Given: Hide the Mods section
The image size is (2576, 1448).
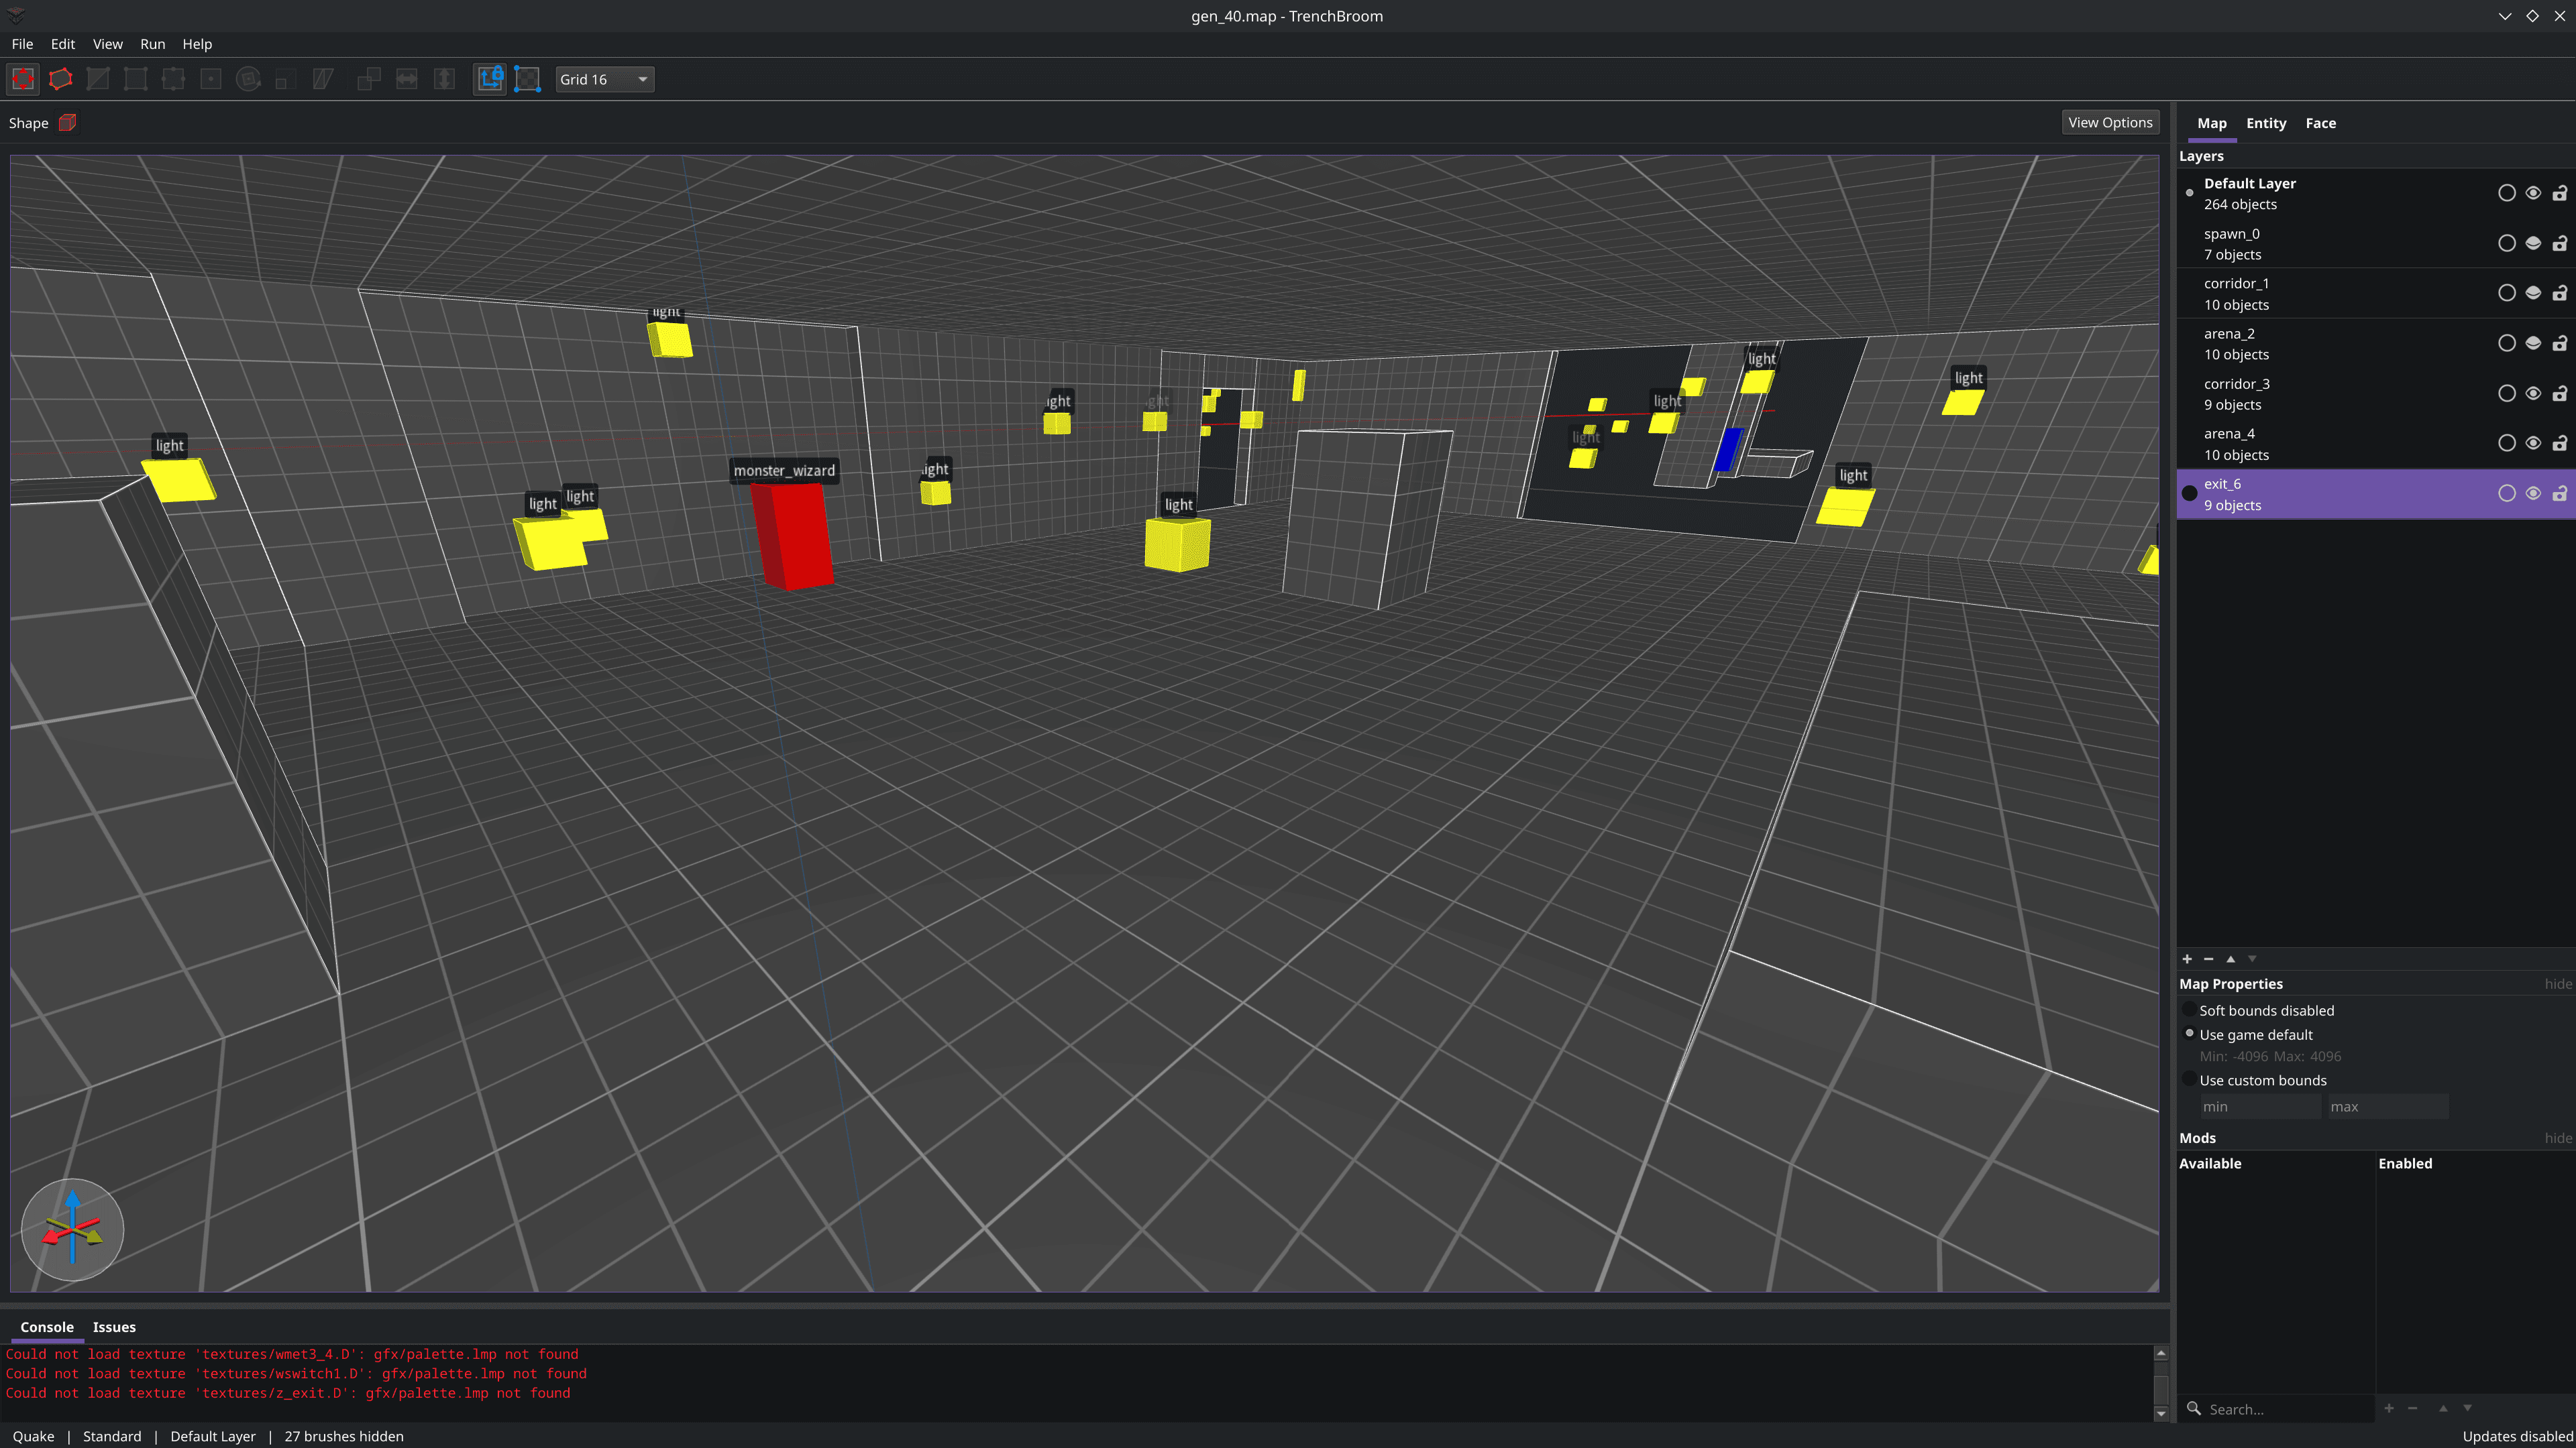Looking at the screenshot, I should point(2557,1137).
